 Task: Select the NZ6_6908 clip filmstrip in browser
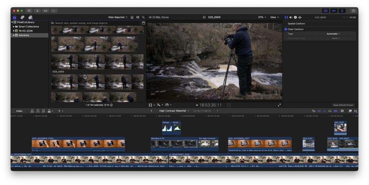pos(97,82)
